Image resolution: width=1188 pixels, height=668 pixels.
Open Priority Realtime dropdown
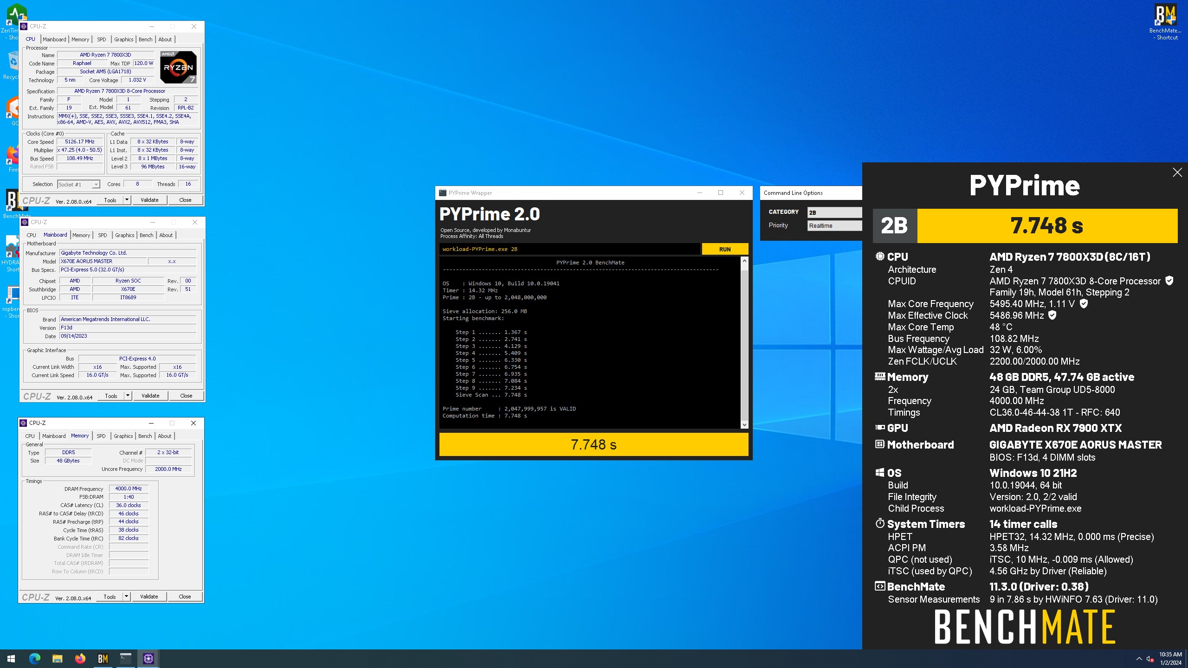834,225
